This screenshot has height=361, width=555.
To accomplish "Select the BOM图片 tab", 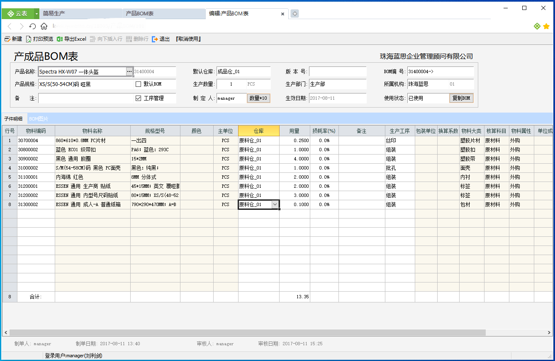I will (x=39, y=119).
